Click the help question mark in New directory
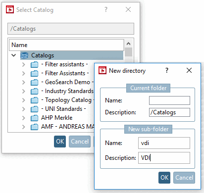This screenshot has width=204, height=193. point(167,71)
